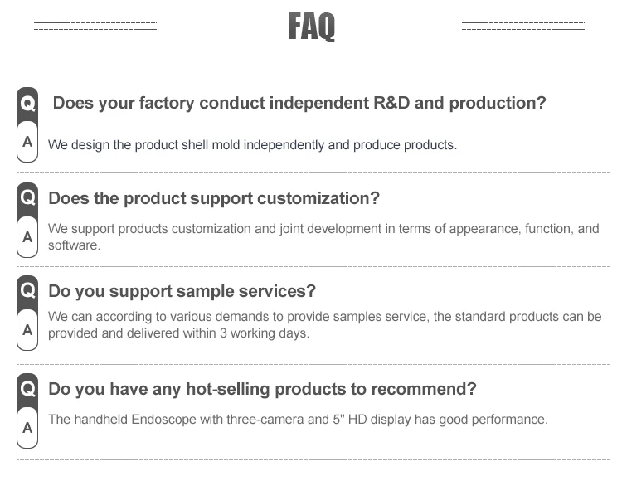Expand "Does the product support customization?"
Viewport: 622px width, 481px height.
[214, 199]
